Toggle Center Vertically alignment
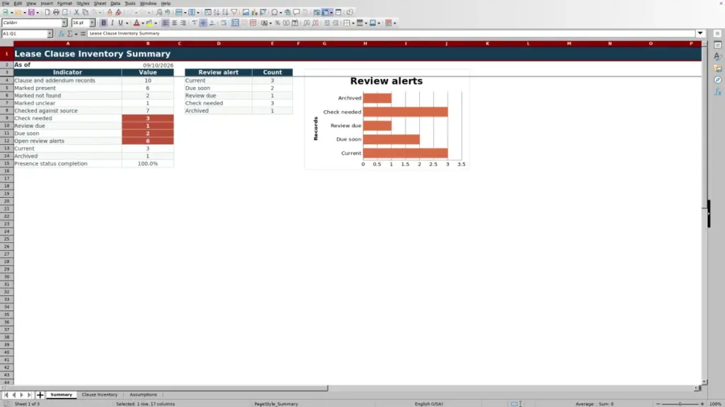Image resolution: width=725 pixels, height=407 pixels. (203, 23)
